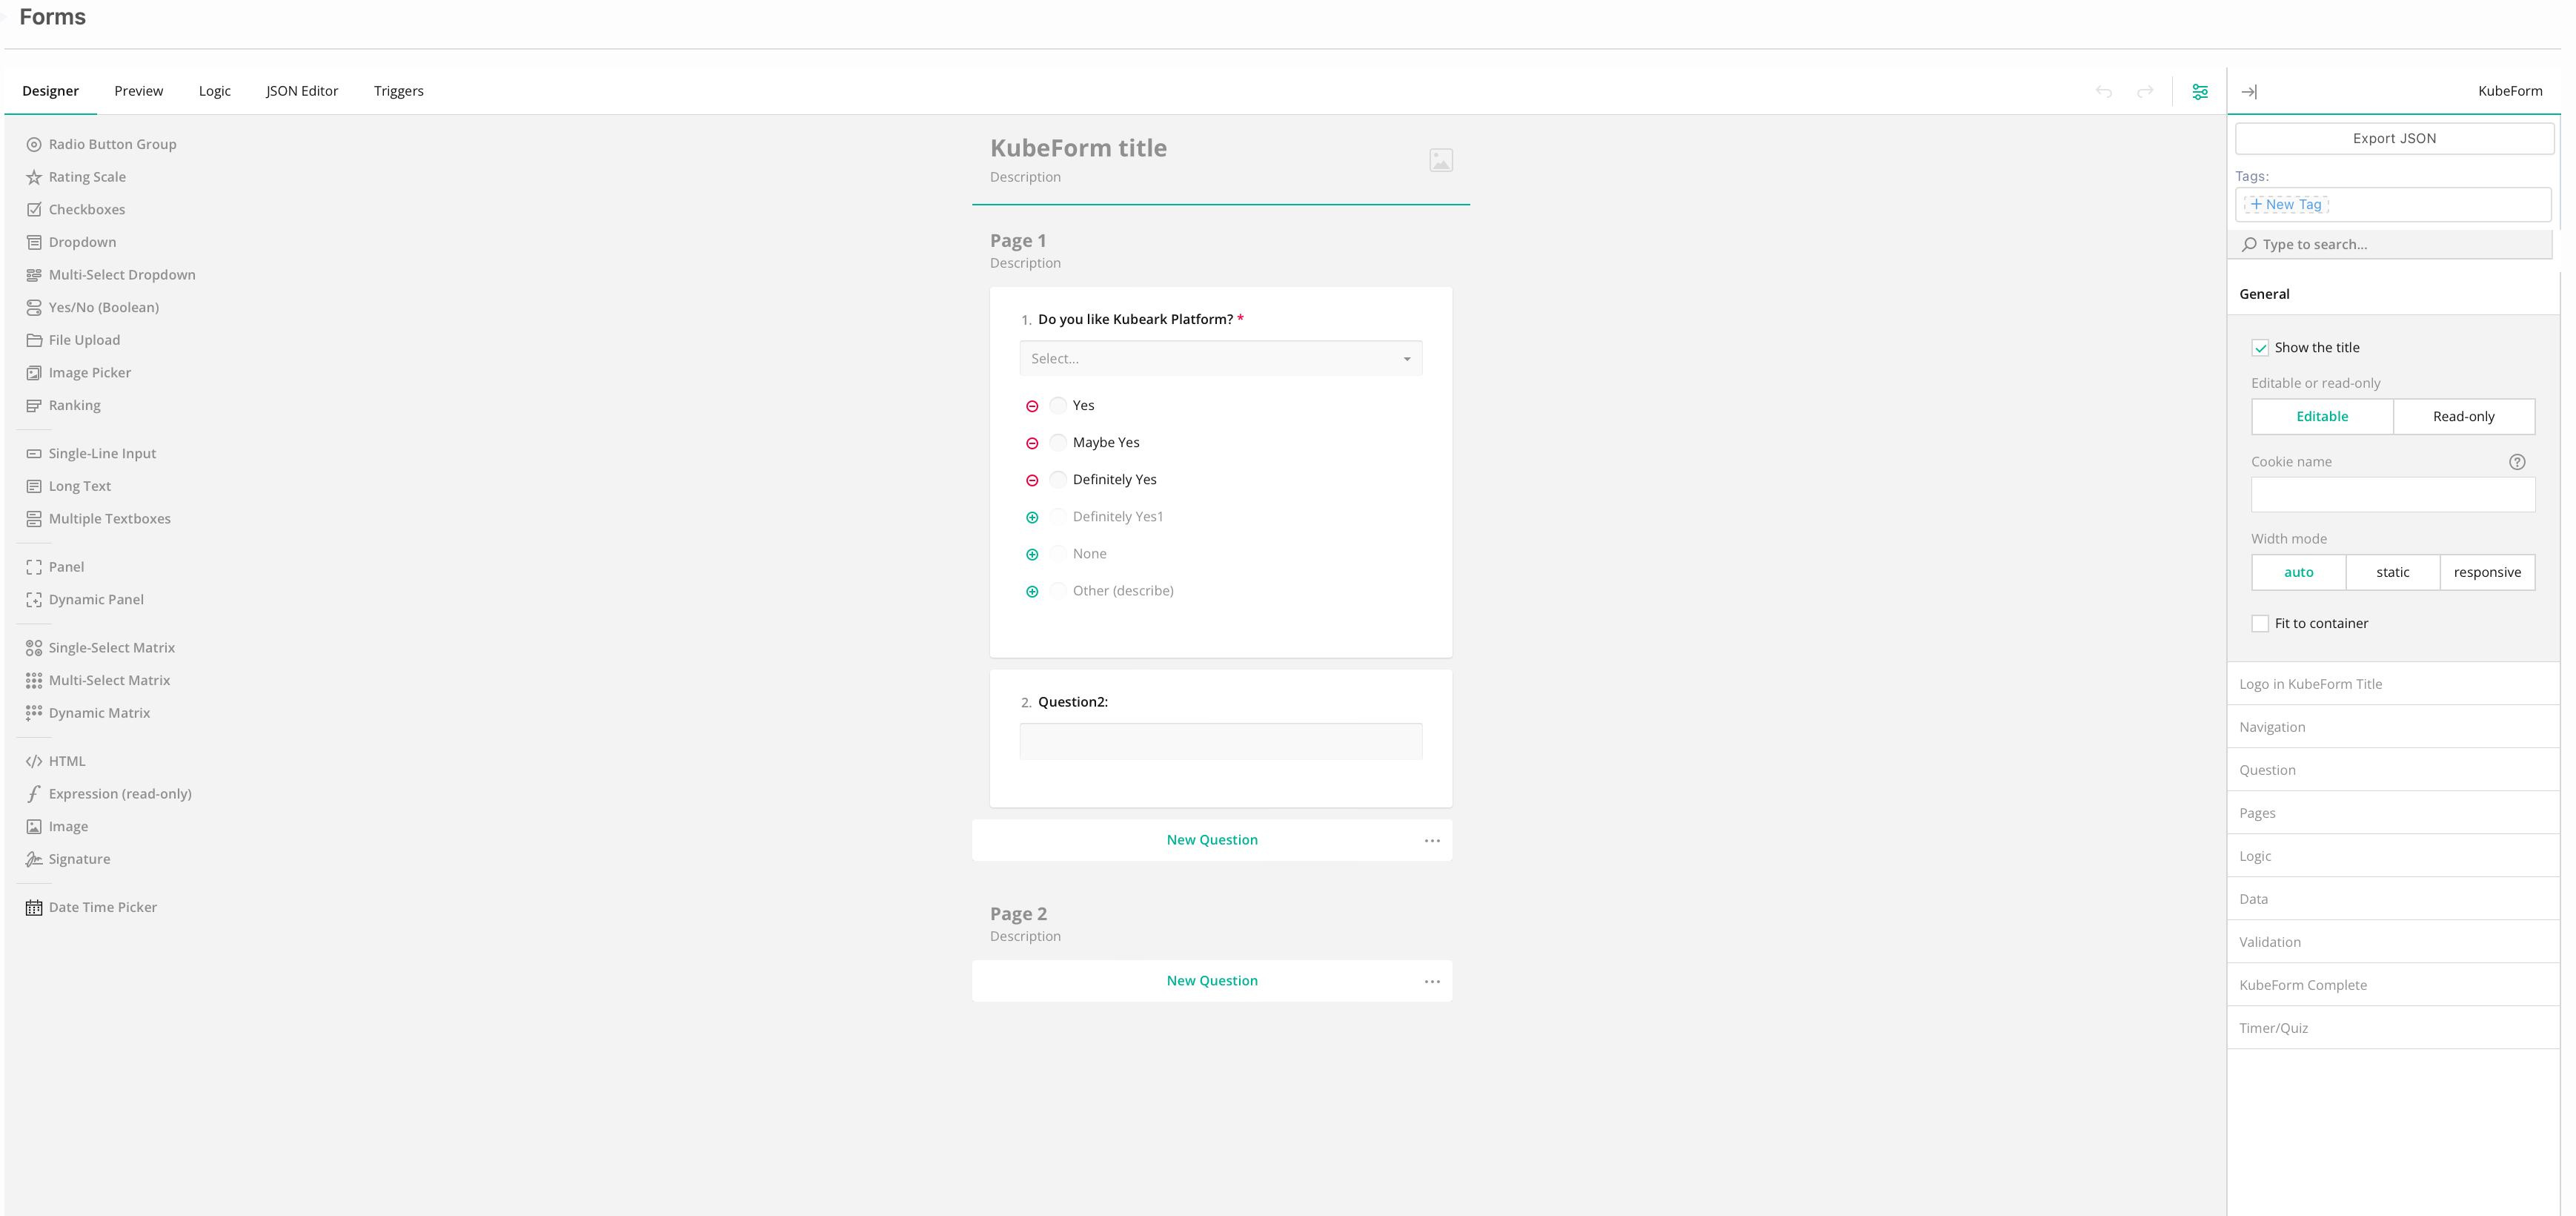The height and width of the screenshot is (1216, 2576).
Task: Switch to the JSON Editor tab
Action: (x=302, y=91)
